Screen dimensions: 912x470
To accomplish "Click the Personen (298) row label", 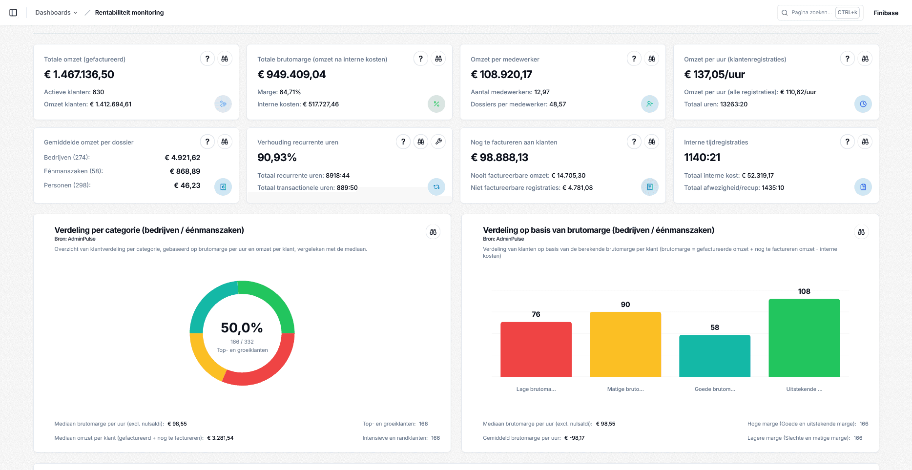I will click(67, 185).
